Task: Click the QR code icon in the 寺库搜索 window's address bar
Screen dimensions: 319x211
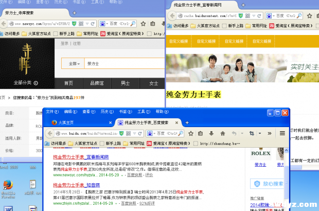Action: 81,24
